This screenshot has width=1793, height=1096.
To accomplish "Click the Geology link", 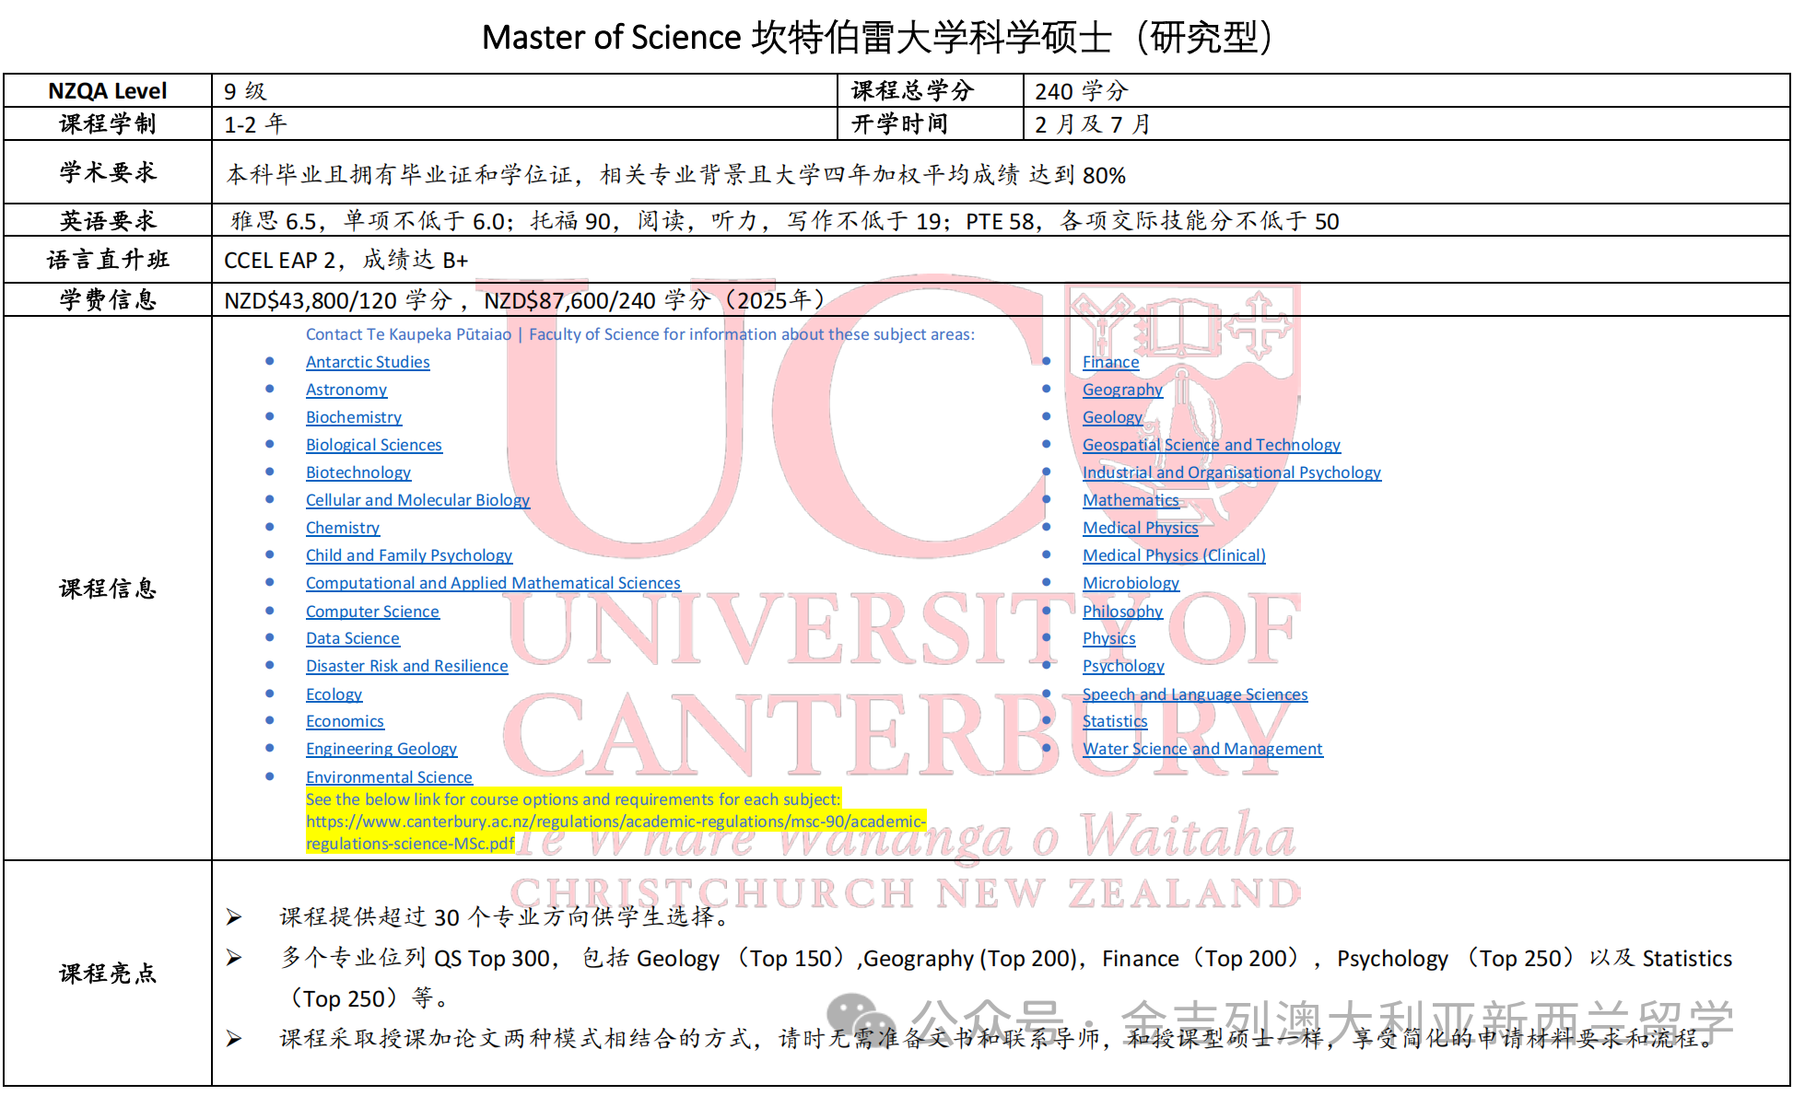I will pyautogui.click(x=1112, y=417).
